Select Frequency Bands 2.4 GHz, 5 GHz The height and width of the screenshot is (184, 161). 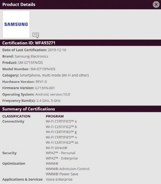tap(48, 101)
